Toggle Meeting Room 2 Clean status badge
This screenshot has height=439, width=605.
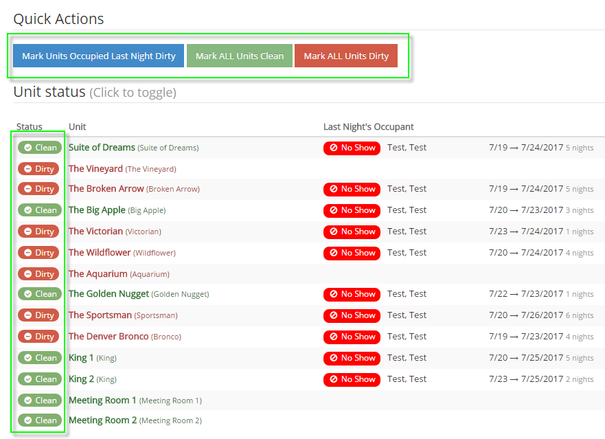click(x=40, y=420)
